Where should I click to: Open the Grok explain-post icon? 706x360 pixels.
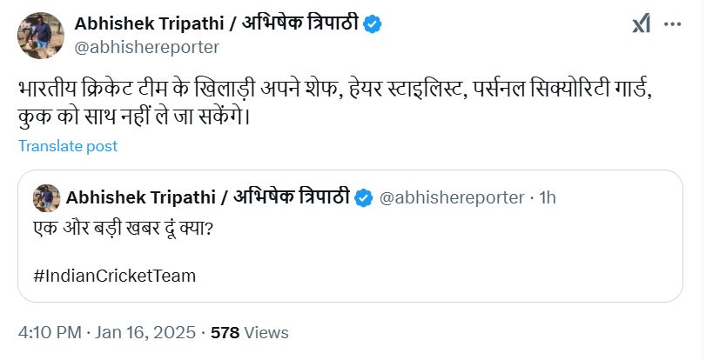[641, 23]
